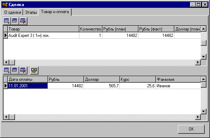The height and width of the screenshot is (138, 210).
Task: Click the payments grid horizontal scroll right arrow
Action: click(x=198, y=117)
